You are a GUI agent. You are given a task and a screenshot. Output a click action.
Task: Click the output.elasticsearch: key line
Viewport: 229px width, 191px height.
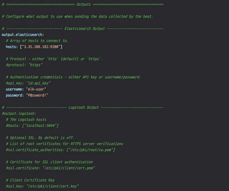(x=23, y=35)
